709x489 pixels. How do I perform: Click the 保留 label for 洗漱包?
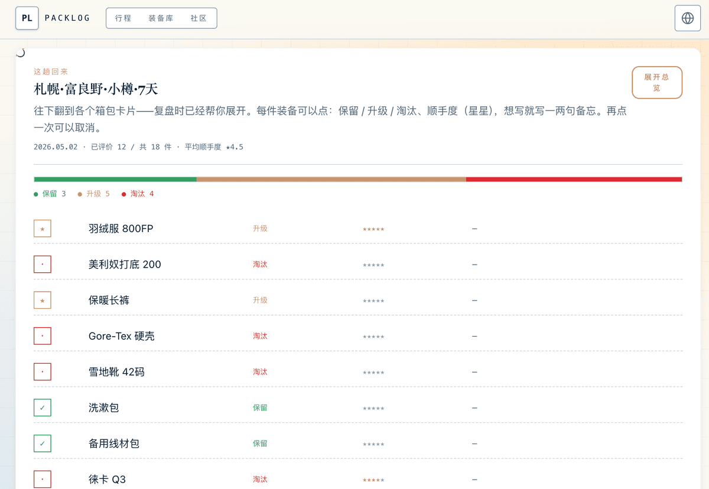click(260, 407)
